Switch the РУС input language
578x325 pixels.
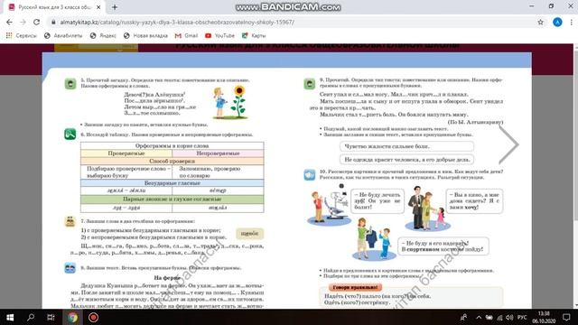point(522,317)
